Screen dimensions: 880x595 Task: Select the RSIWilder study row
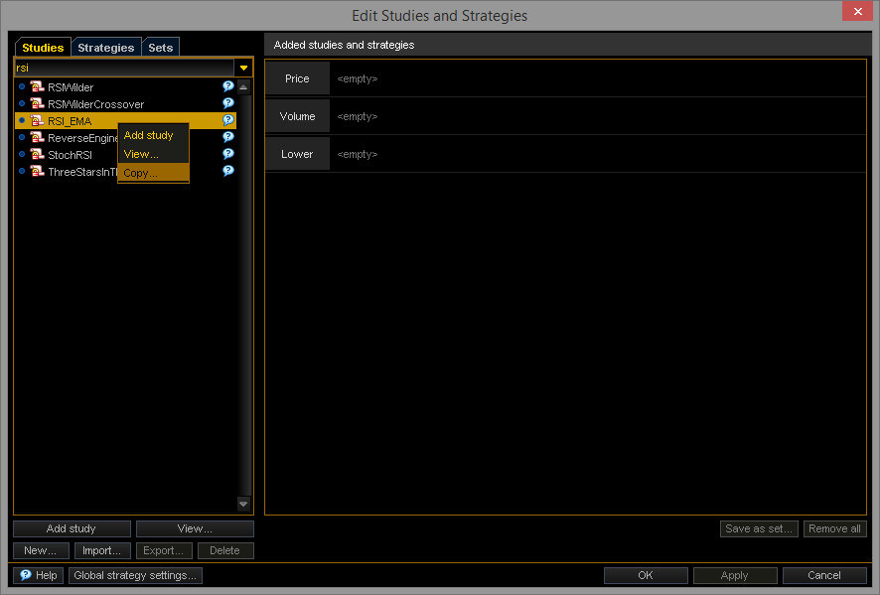pyautogui.click(x=126, y=87)
